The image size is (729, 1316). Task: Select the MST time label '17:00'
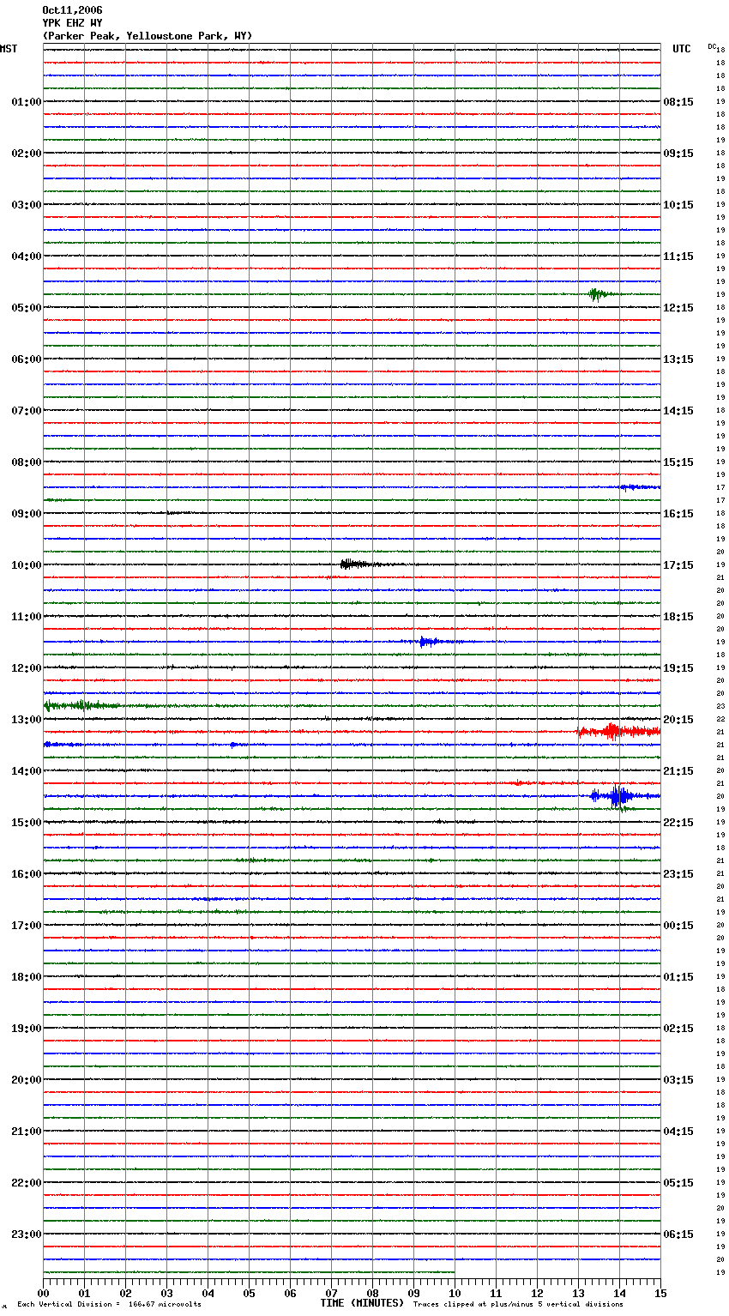pos(27,926)
